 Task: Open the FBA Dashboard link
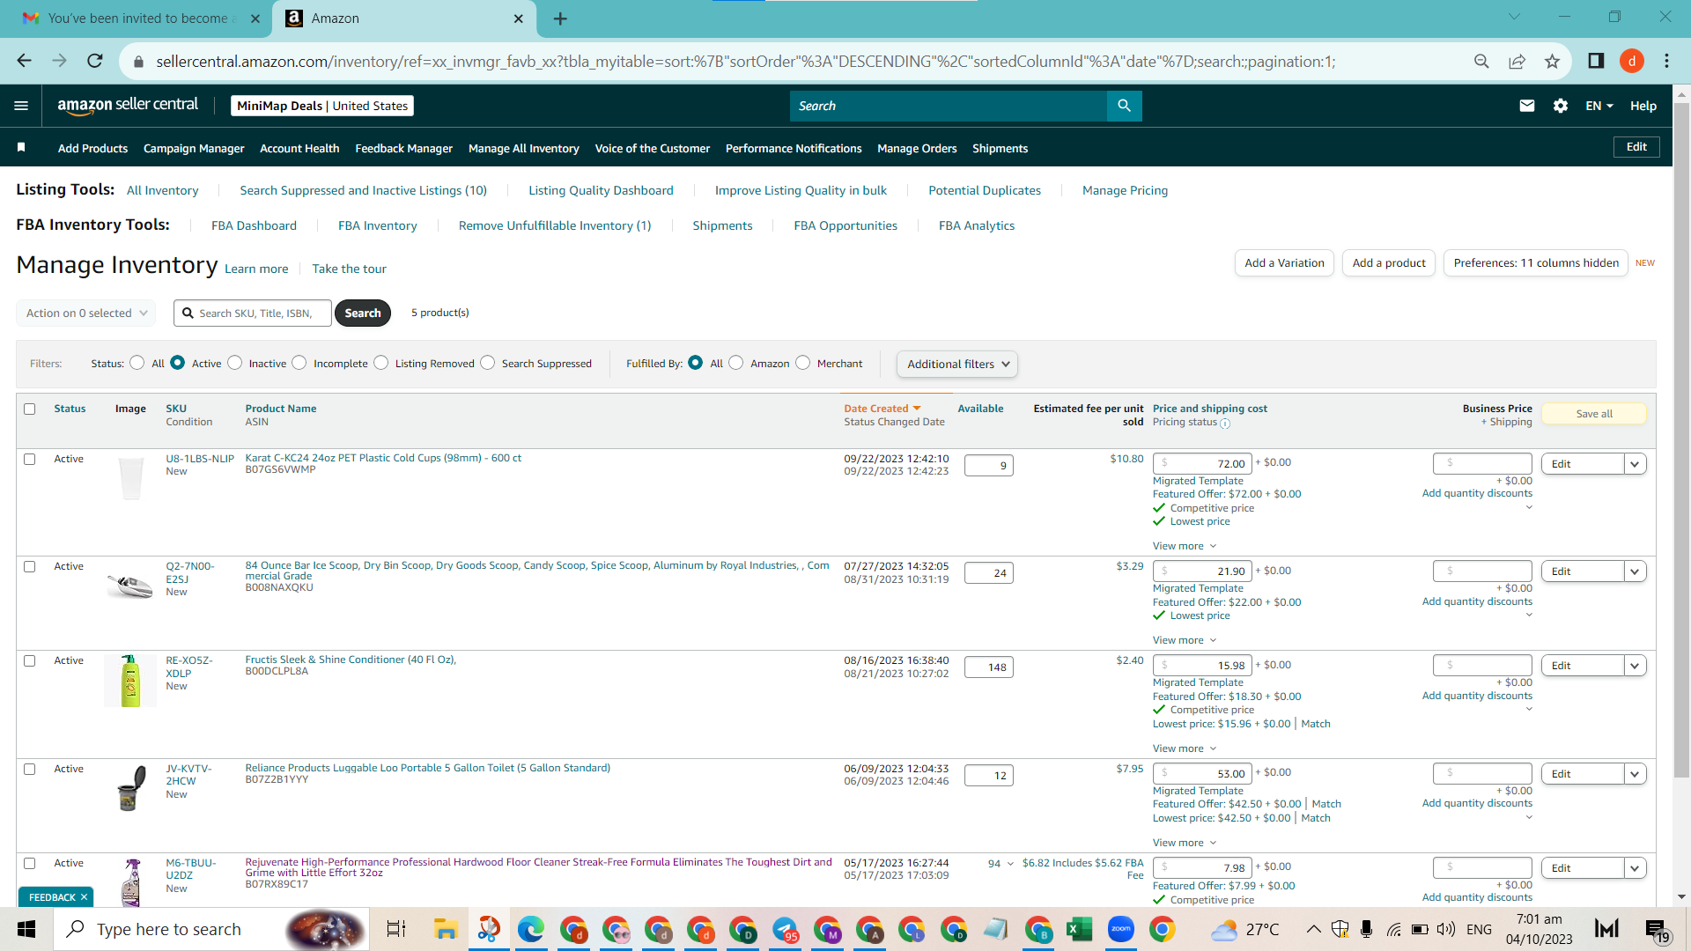[x=254, y=225]
